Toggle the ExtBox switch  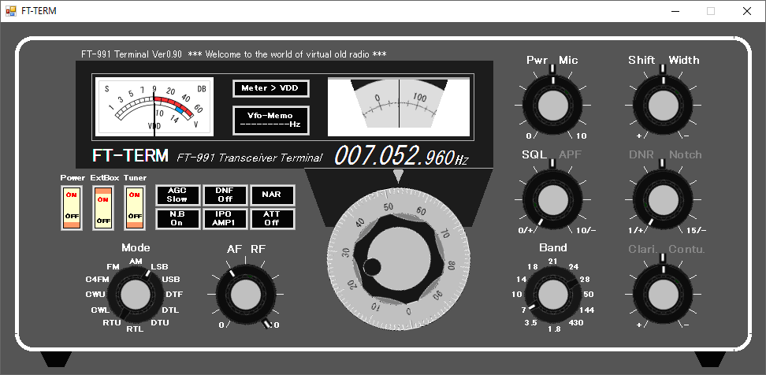(x=103, y=207)
